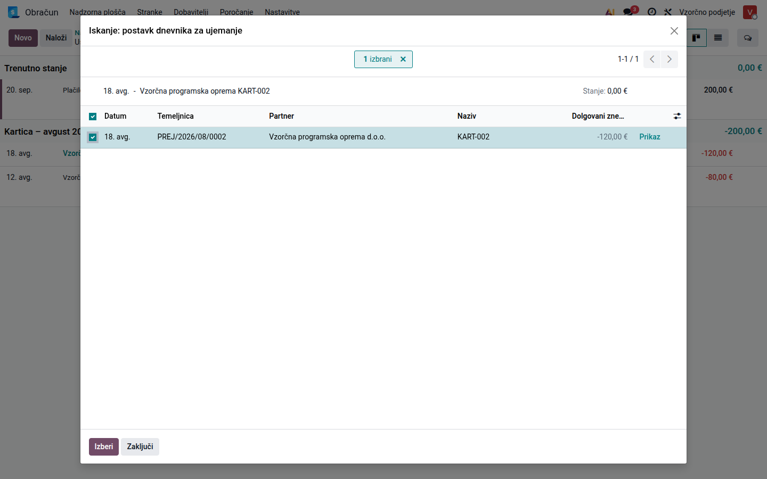Click the Izberi button
The width and height of the screenshot is (767, 479).
104,447
